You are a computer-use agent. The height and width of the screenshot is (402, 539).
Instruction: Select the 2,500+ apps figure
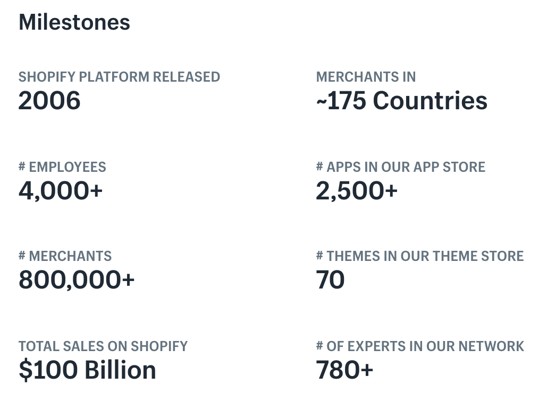[x=357, y=190]
